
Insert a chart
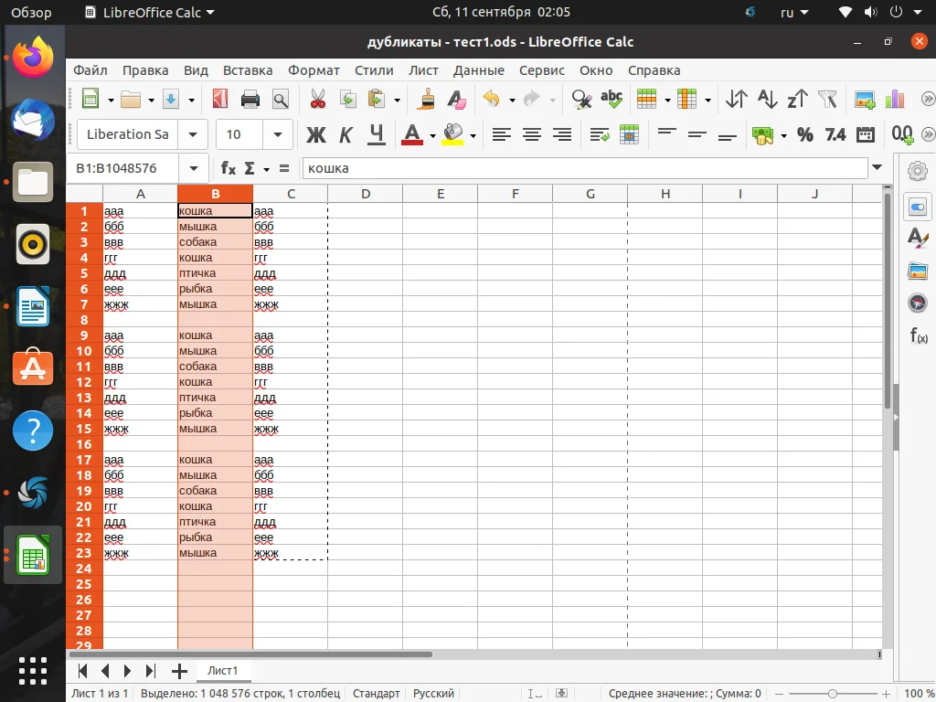[894, 100]
